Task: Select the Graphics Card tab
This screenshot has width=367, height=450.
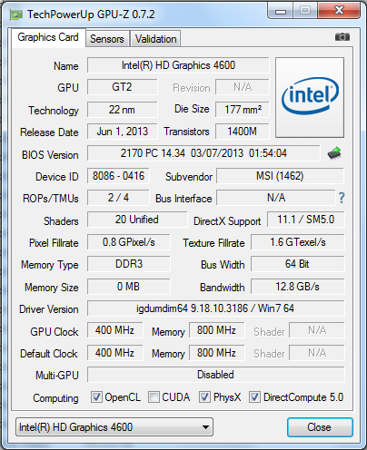Action: pos(48,37)
